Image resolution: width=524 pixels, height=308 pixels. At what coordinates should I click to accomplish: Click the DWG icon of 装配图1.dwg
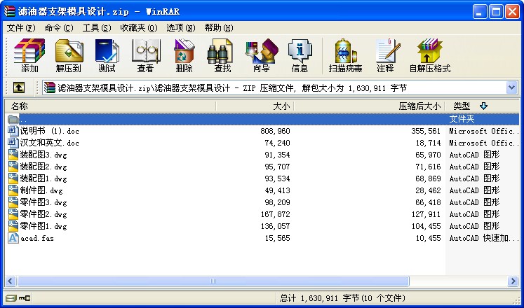pos(13,178)
